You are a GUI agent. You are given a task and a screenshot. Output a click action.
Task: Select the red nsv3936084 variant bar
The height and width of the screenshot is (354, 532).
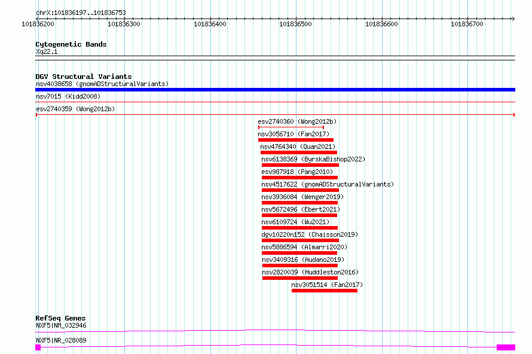click(x=299, y=203)
